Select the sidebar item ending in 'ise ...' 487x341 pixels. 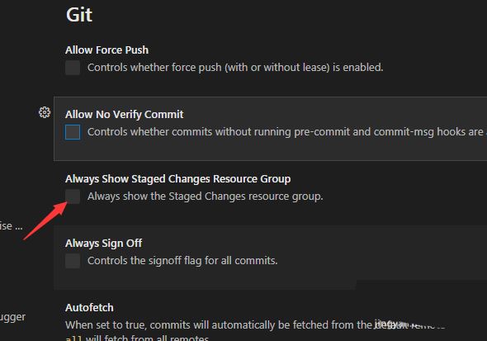tap(12, 225)
